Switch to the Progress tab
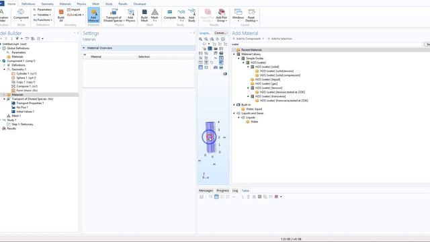The width and height of the screenshot is (430, 242). click(222, 190)
